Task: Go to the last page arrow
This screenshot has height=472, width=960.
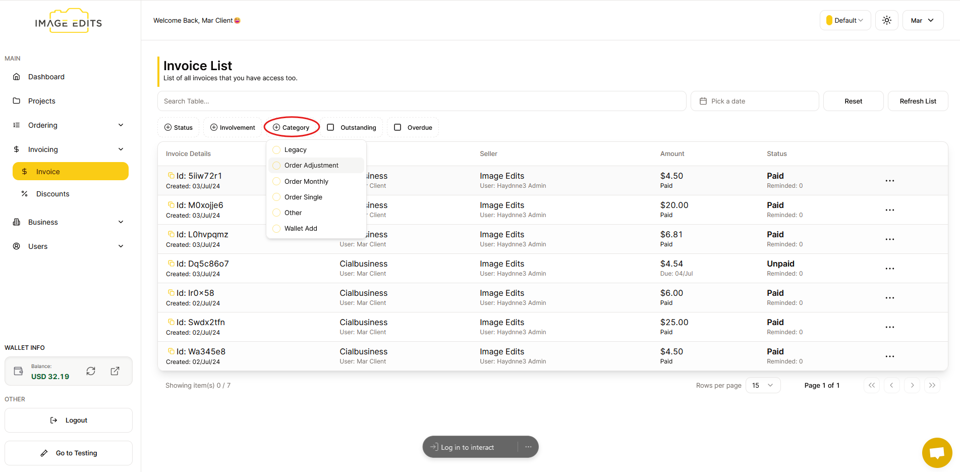Action: (x=932, y=385)
